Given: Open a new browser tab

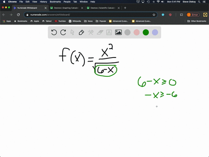Looking at the screenshot, I should [125, 8].
